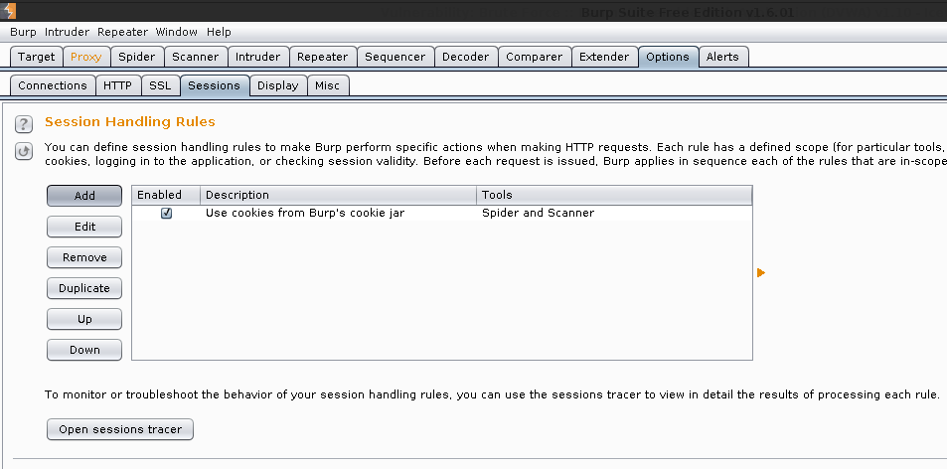The height and width of the screenshot is (469, 947).
Task: Move the rule Up
Action: (84, 319)
